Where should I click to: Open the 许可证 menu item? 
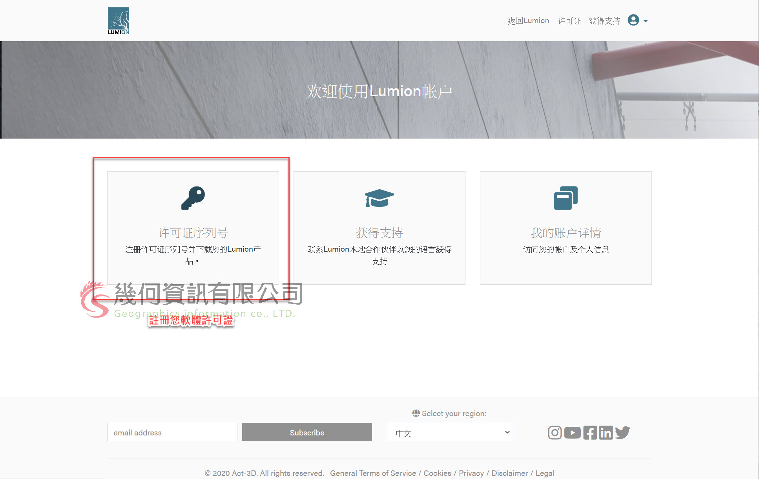(569, 21)
